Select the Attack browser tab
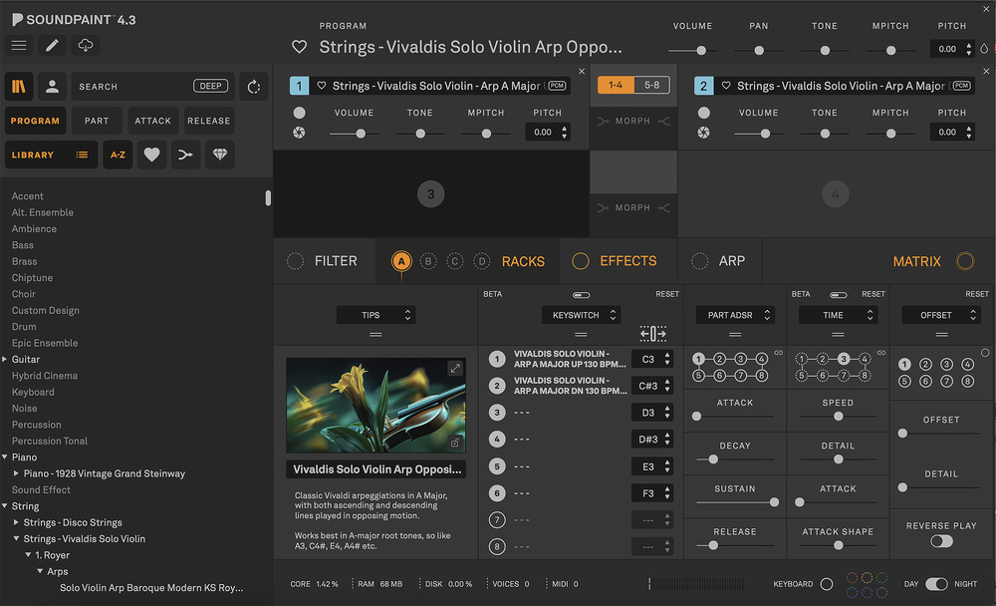This screenshot has height=606, width=996. [x=152, y=121]
